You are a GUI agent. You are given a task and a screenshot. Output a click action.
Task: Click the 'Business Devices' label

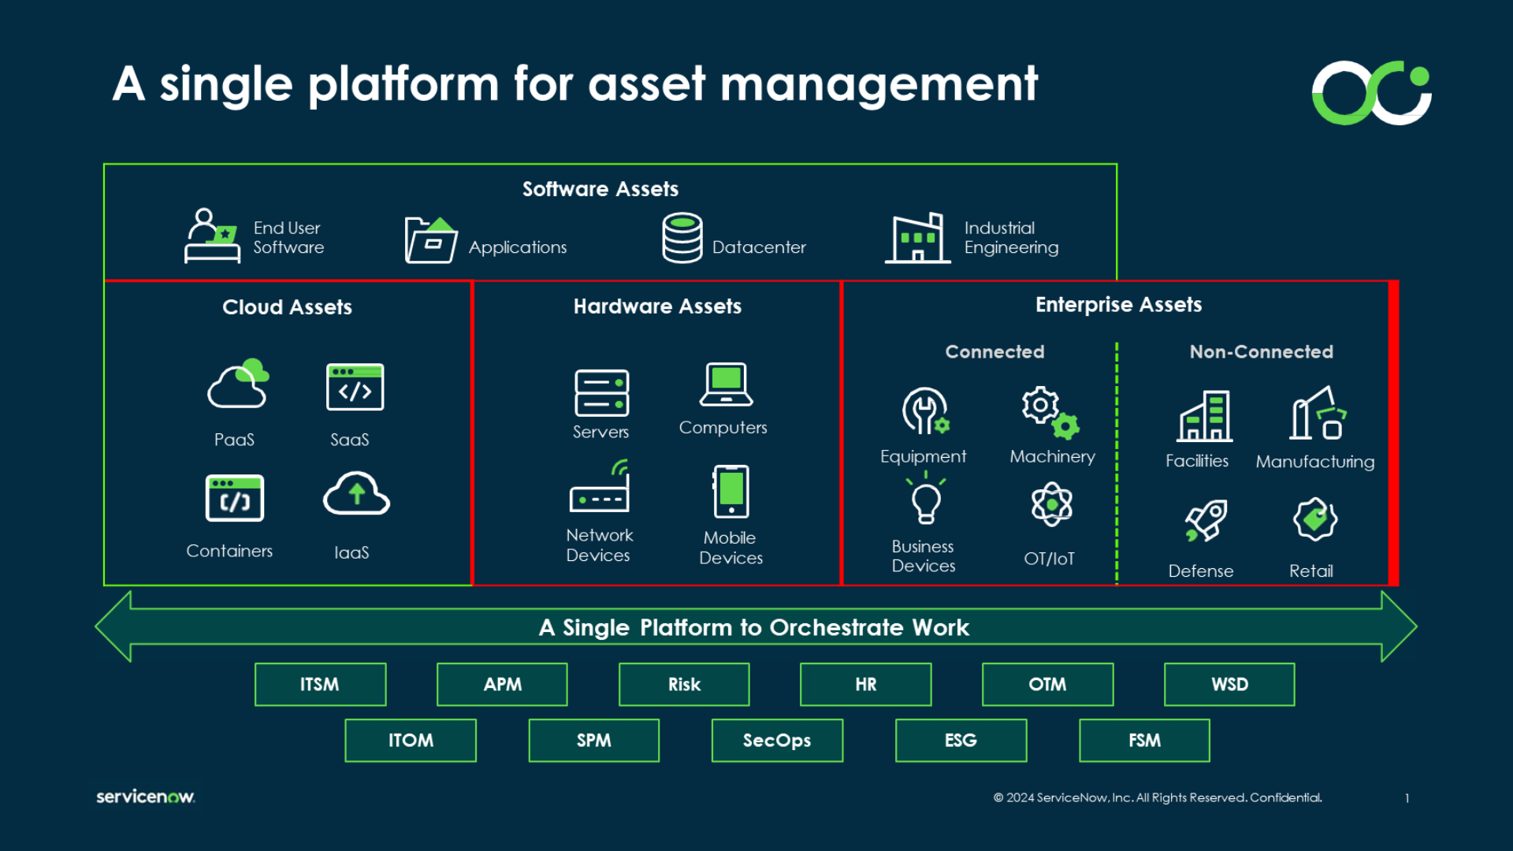coord(924,556)
